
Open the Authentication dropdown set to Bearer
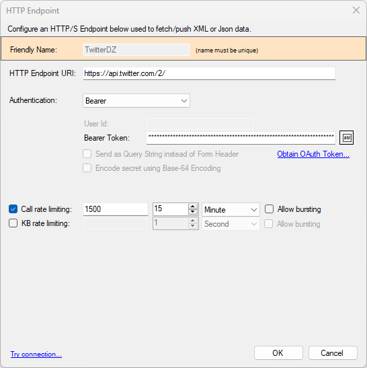point(136,101)
